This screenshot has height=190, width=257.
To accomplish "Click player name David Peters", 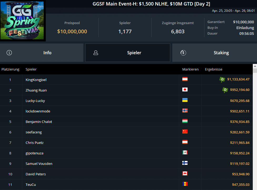I will point(36,174).
